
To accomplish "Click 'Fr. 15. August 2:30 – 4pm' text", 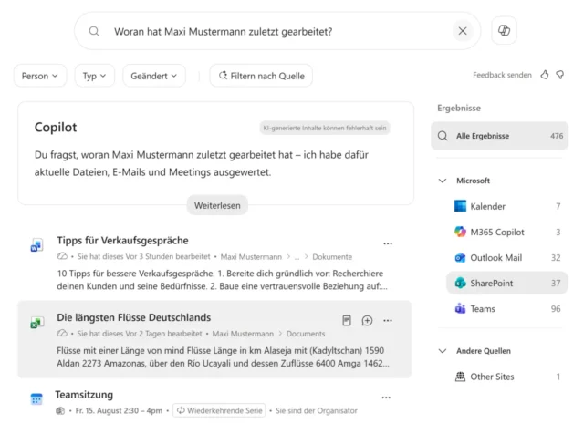I will click(119, 411).
